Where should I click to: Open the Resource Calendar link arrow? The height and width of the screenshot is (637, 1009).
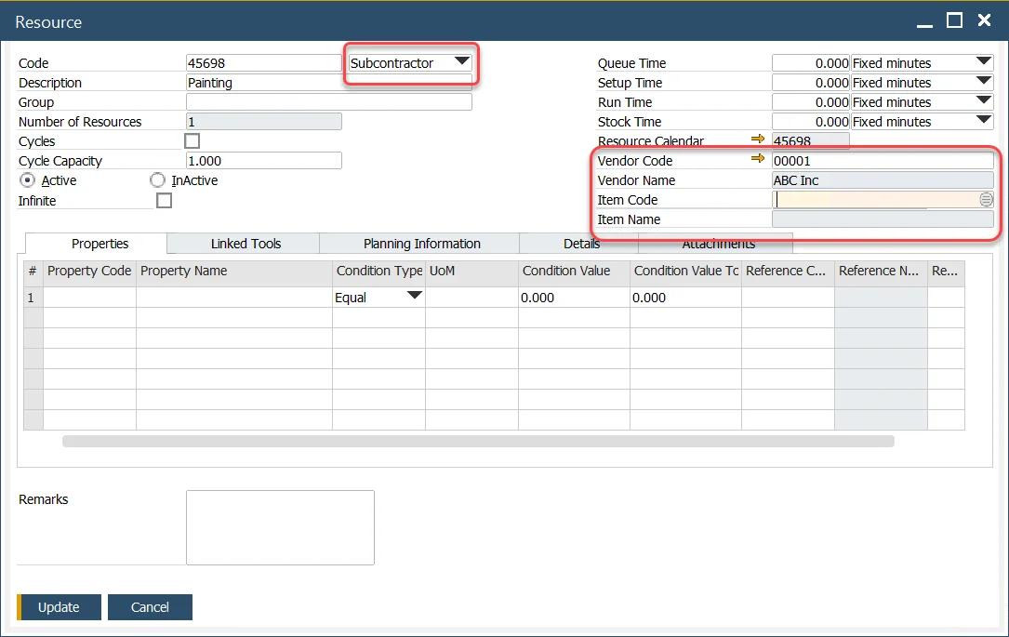tap(758, 140)
